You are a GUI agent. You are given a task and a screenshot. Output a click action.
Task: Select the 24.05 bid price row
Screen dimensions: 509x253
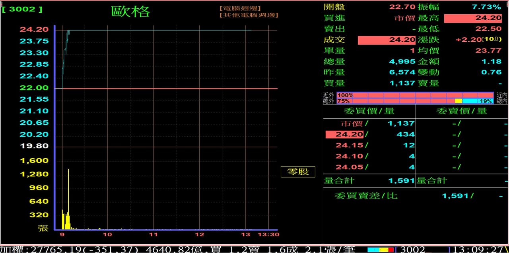point(369,167)
